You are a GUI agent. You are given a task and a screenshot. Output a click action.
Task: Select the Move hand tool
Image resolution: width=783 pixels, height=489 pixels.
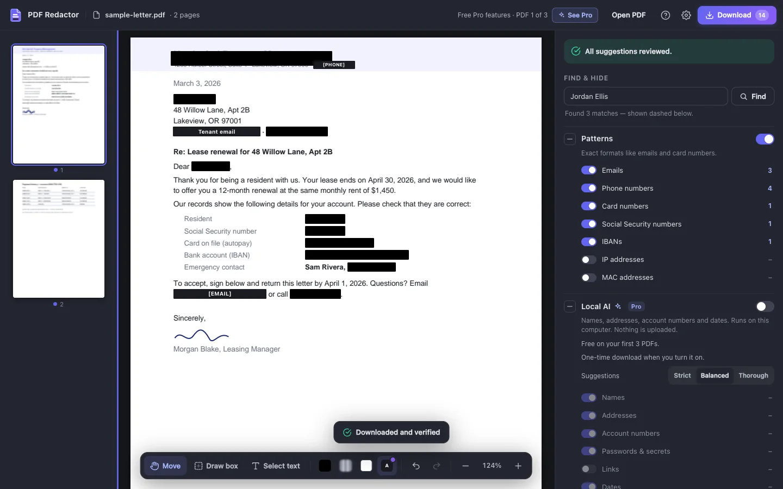coord(165,466)
